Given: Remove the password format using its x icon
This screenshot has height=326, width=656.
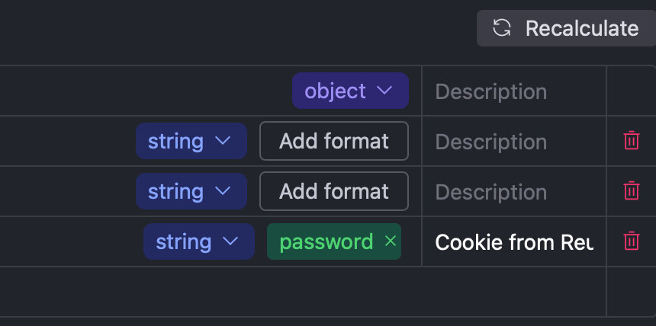Looking at the screenshot, I should (391, 241).
